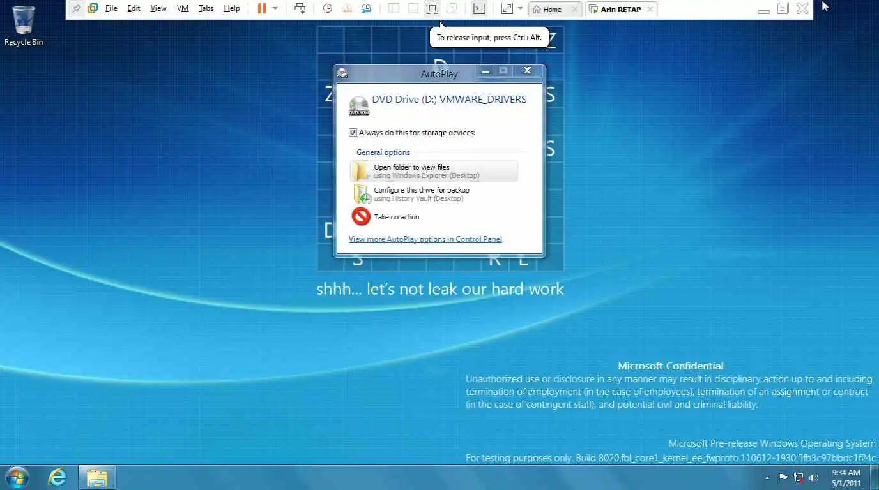The image size is (879, 490).
Task: Close the AutoPlay dialog
Action: pos(528,71)
